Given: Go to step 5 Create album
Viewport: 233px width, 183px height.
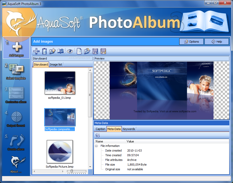Looking at the screenshot, I should click(x=16, y=142).
